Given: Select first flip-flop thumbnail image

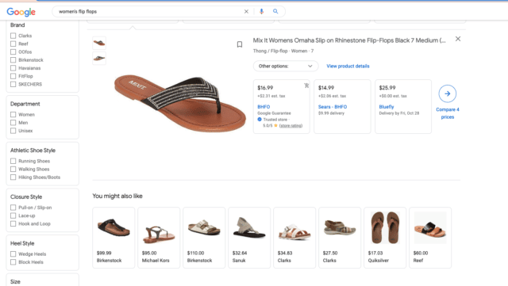Looking at the screenshot, I should pos(99,43).
